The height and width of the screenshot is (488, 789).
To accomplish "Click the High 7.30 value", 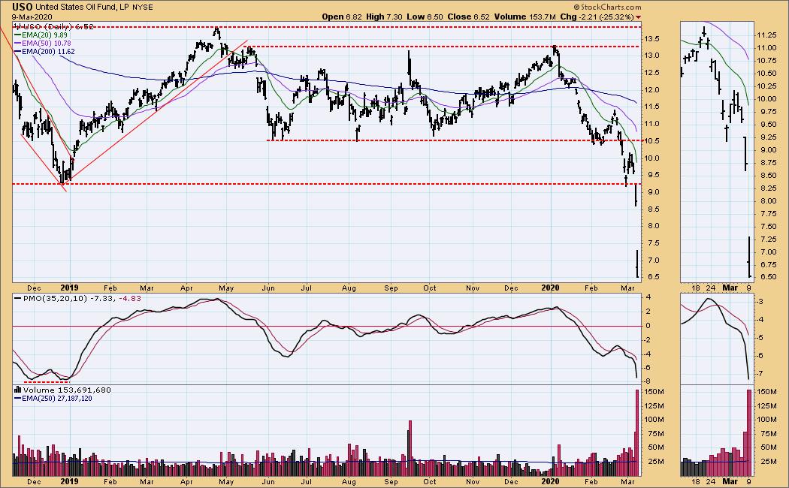I will click(384, 17).
